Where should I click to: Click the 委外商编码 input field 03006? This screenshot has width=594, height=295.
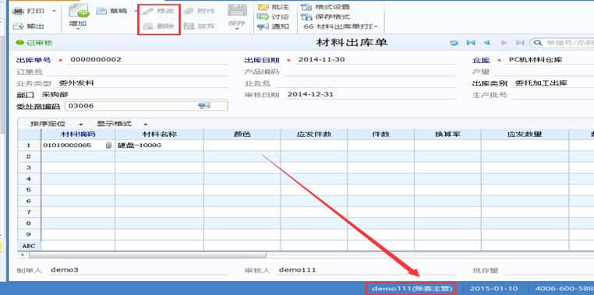(x=147, y=106)
